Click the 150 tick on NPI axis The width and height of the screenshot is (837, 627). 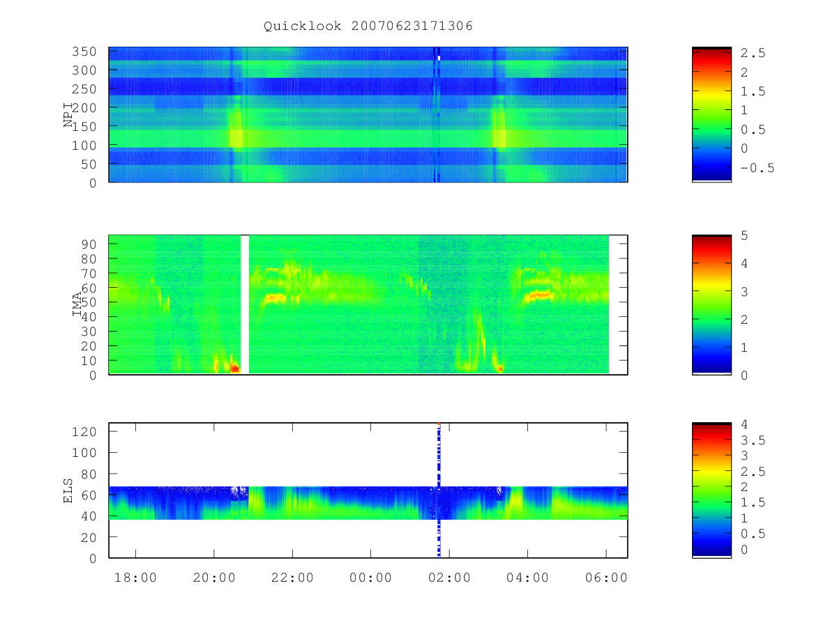click(85, 127)
